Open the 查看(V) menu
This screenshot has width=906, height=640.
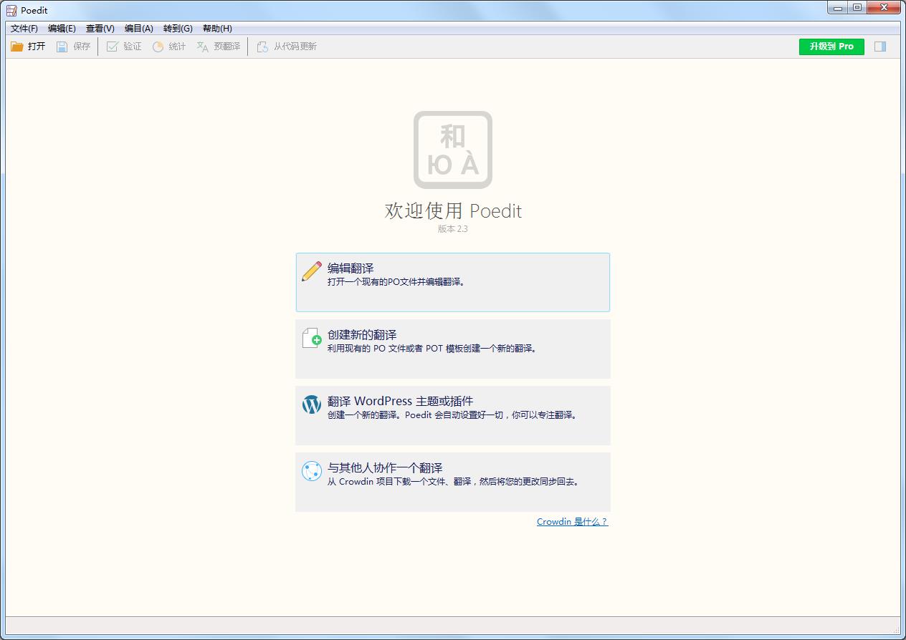click(x=100, y=29)
